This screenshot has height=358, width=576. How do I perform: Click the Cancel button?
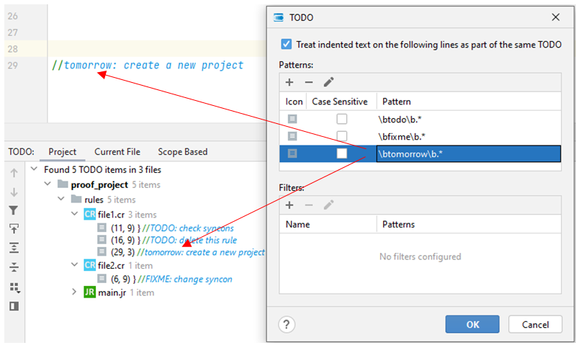[x=535, y=324]
